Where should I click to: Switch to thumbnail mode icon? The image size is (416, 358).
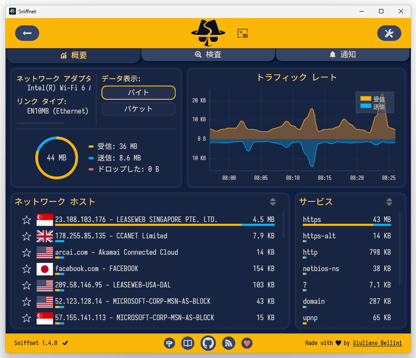242,33
